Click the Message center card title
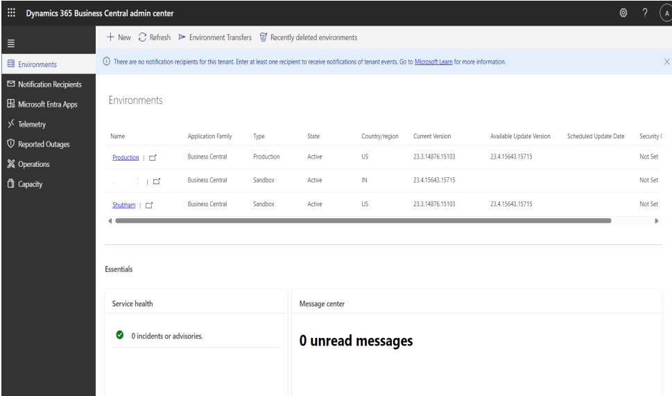 tap(322, 304)
